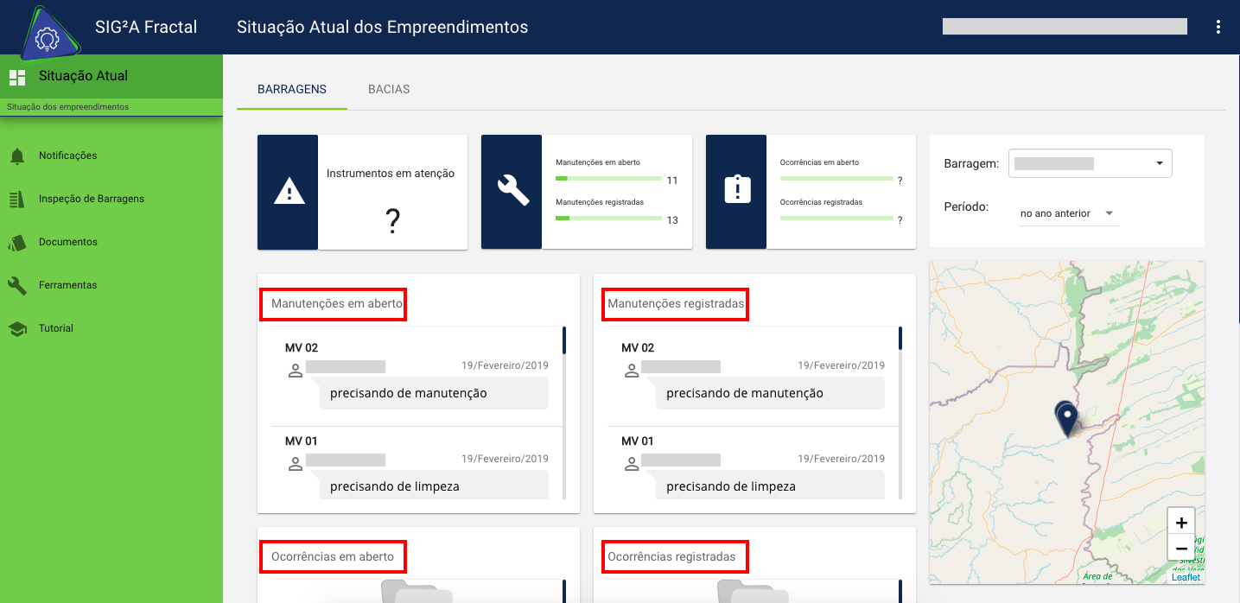Image resolution: width=1240 pixels, height=603 pixels.
Task: Click folder icon in Ocorrências registradas panel
Action: pyautogui.click(x=753, y=592)
